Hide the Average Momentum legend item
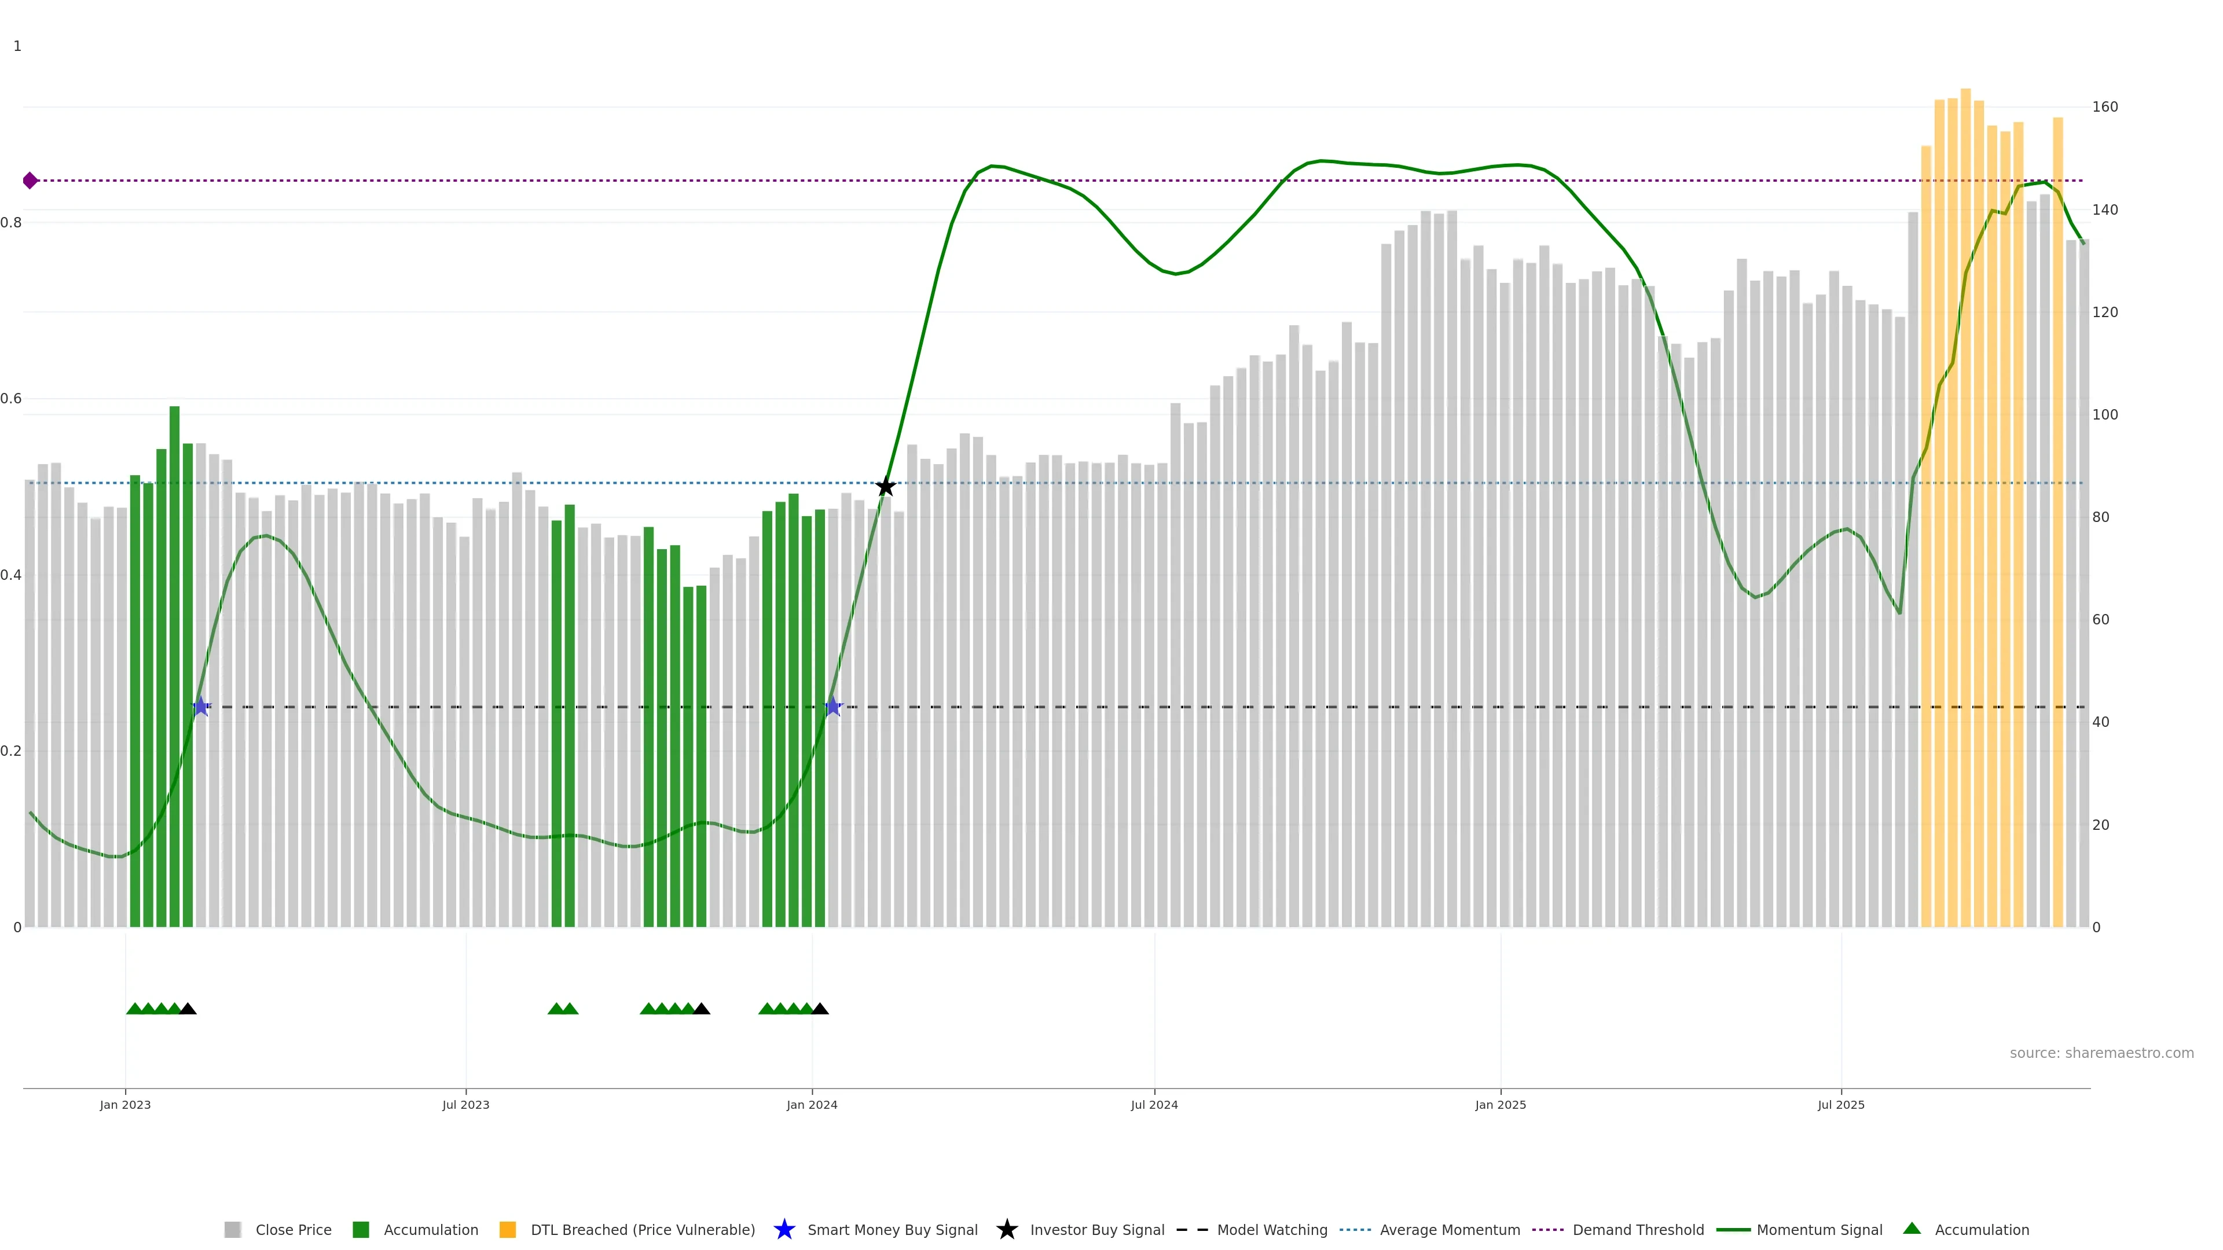The width and height of the screenshot is (2223, 1250). [x=1449, y=1229]
